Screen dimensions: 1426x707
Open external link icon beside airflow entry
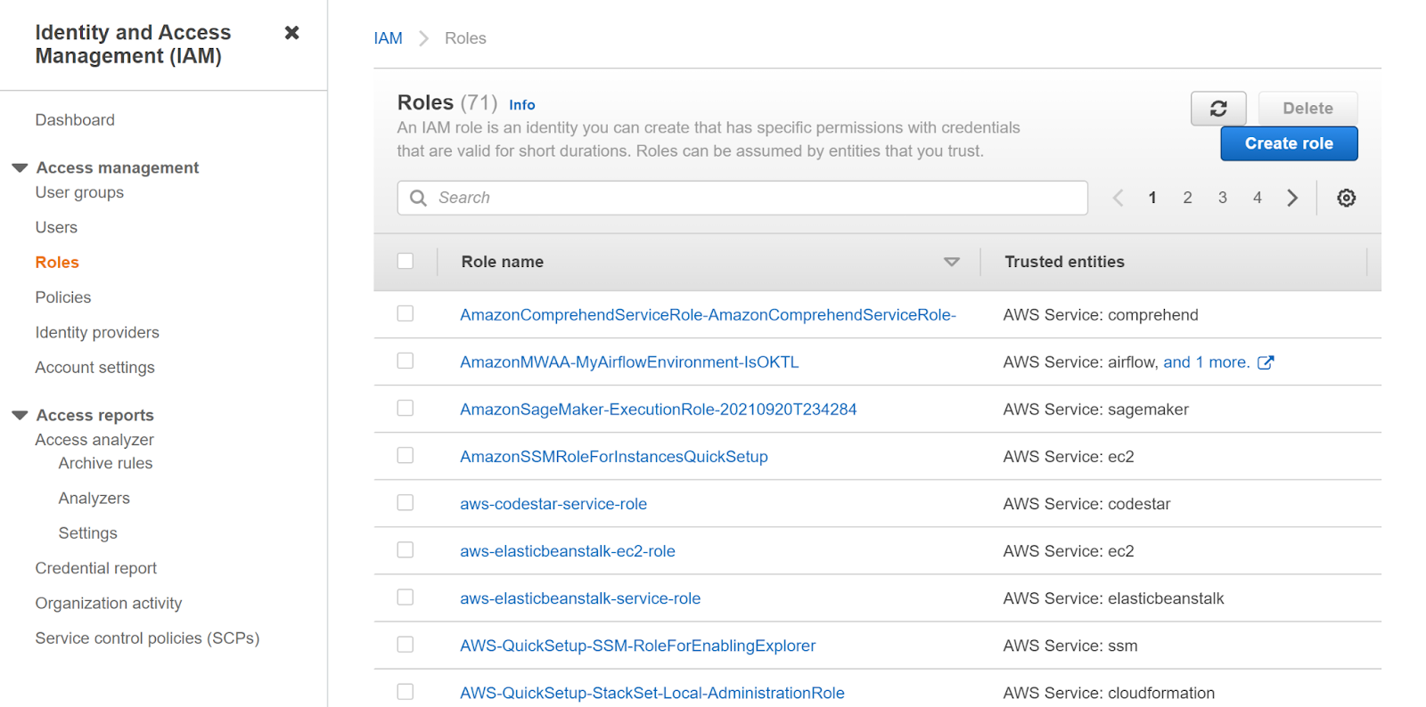(x=1266, y=362)
